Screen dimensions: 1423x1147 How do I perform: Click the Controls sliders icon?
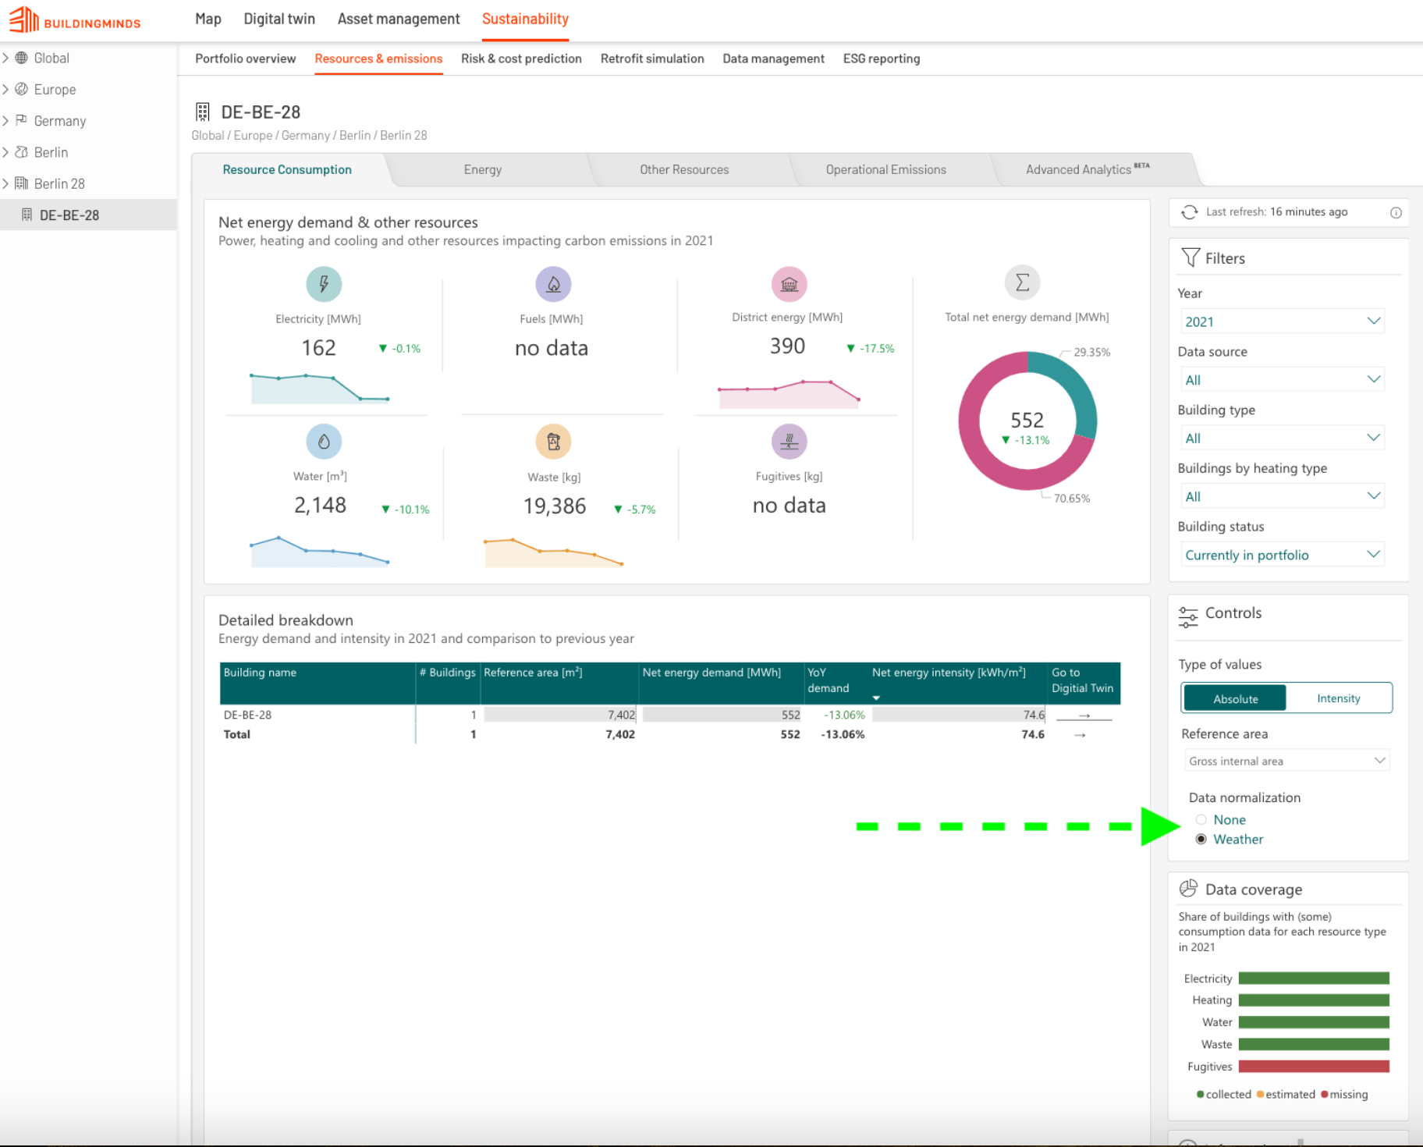[1188, 617]
